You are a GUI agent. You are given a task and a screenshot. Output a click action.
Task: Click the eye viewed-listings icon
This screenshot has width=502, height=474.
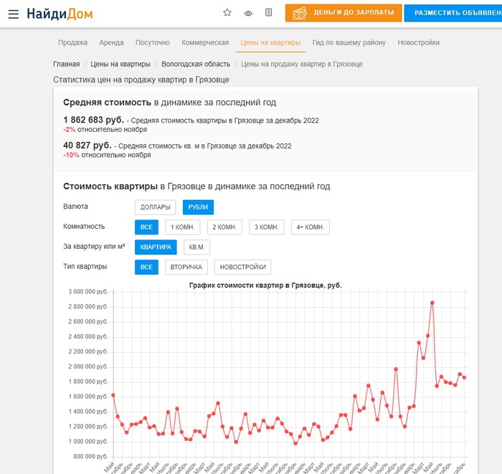pyautogui.click(x=248, y=13)
